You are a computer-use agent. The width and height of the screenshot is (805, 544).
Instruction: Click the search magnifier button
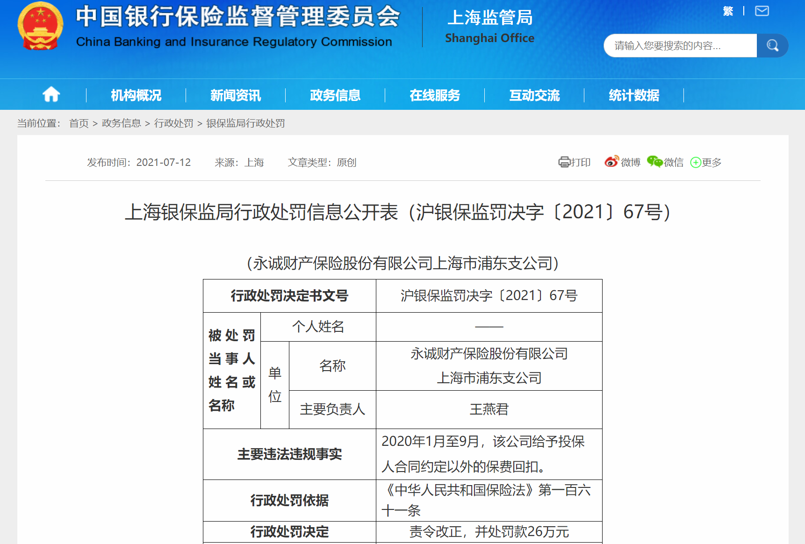click(x=772, y=45)
